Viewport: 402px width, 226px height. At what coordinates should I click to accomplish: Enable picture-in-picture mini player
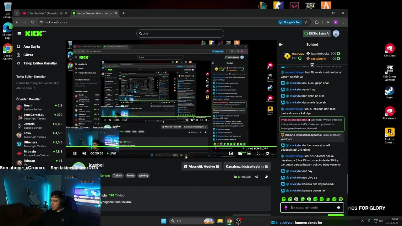[231, 153]
